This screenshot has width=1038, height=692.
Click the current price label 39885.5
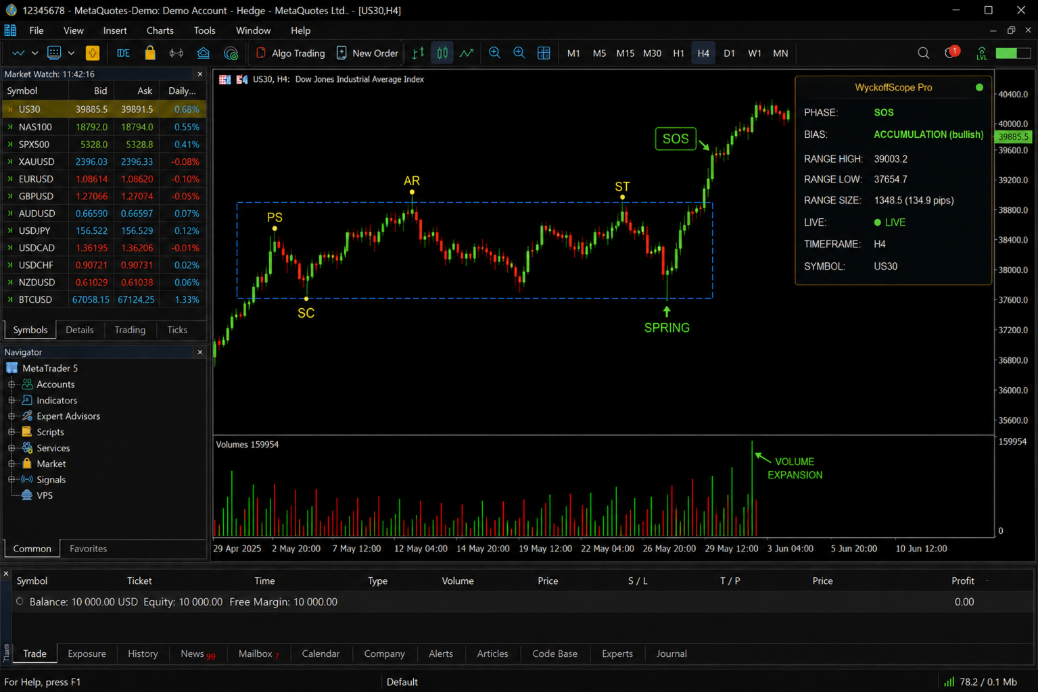[x=1013, y=137]
